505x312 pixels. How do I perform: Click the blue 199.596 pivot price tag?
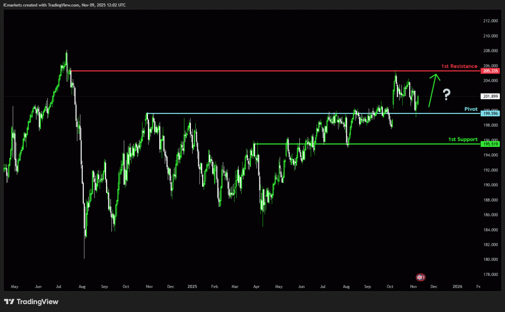490,113
